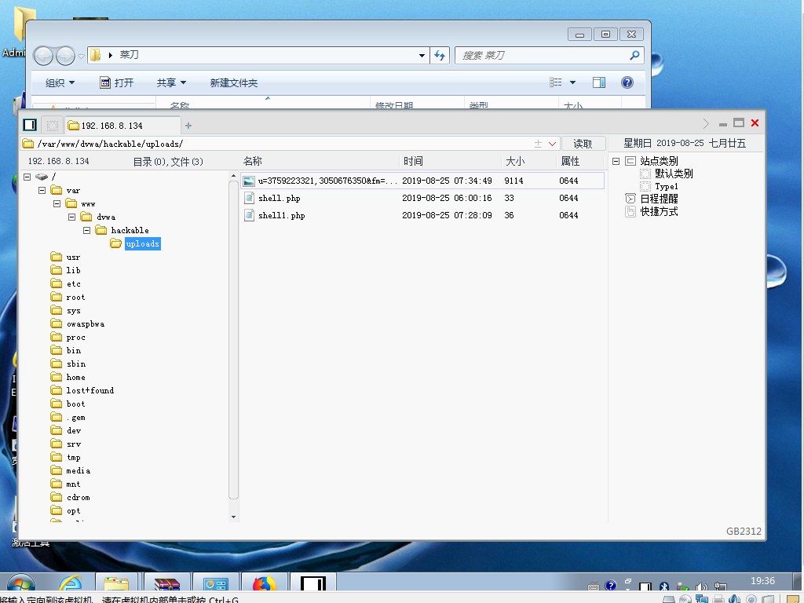
Task: Select the root folder in tree
Action: [75, 297]
